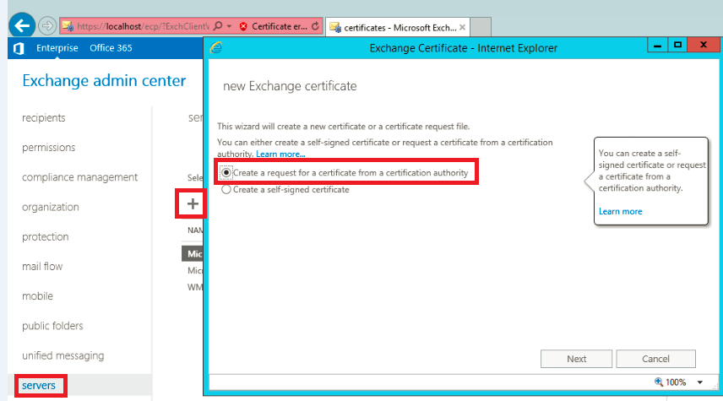The image size is (723, 401).
Task: Select Create a self-signed certificate option
Action: pyautogui.click(x=226, y=190)
